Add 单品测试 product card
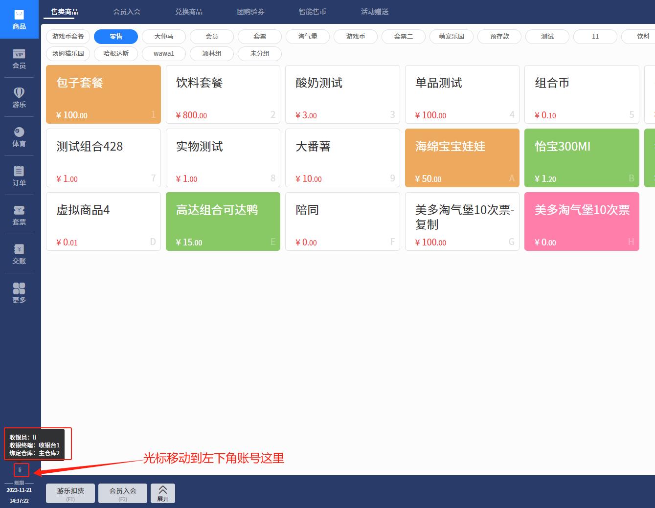Image resolution: width=655 pixels, height=508 pixels. click(462, 94)
